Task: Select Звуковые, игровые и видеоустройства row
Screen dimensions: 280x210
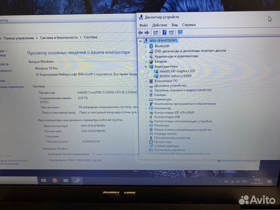Action: pos(183,90)
